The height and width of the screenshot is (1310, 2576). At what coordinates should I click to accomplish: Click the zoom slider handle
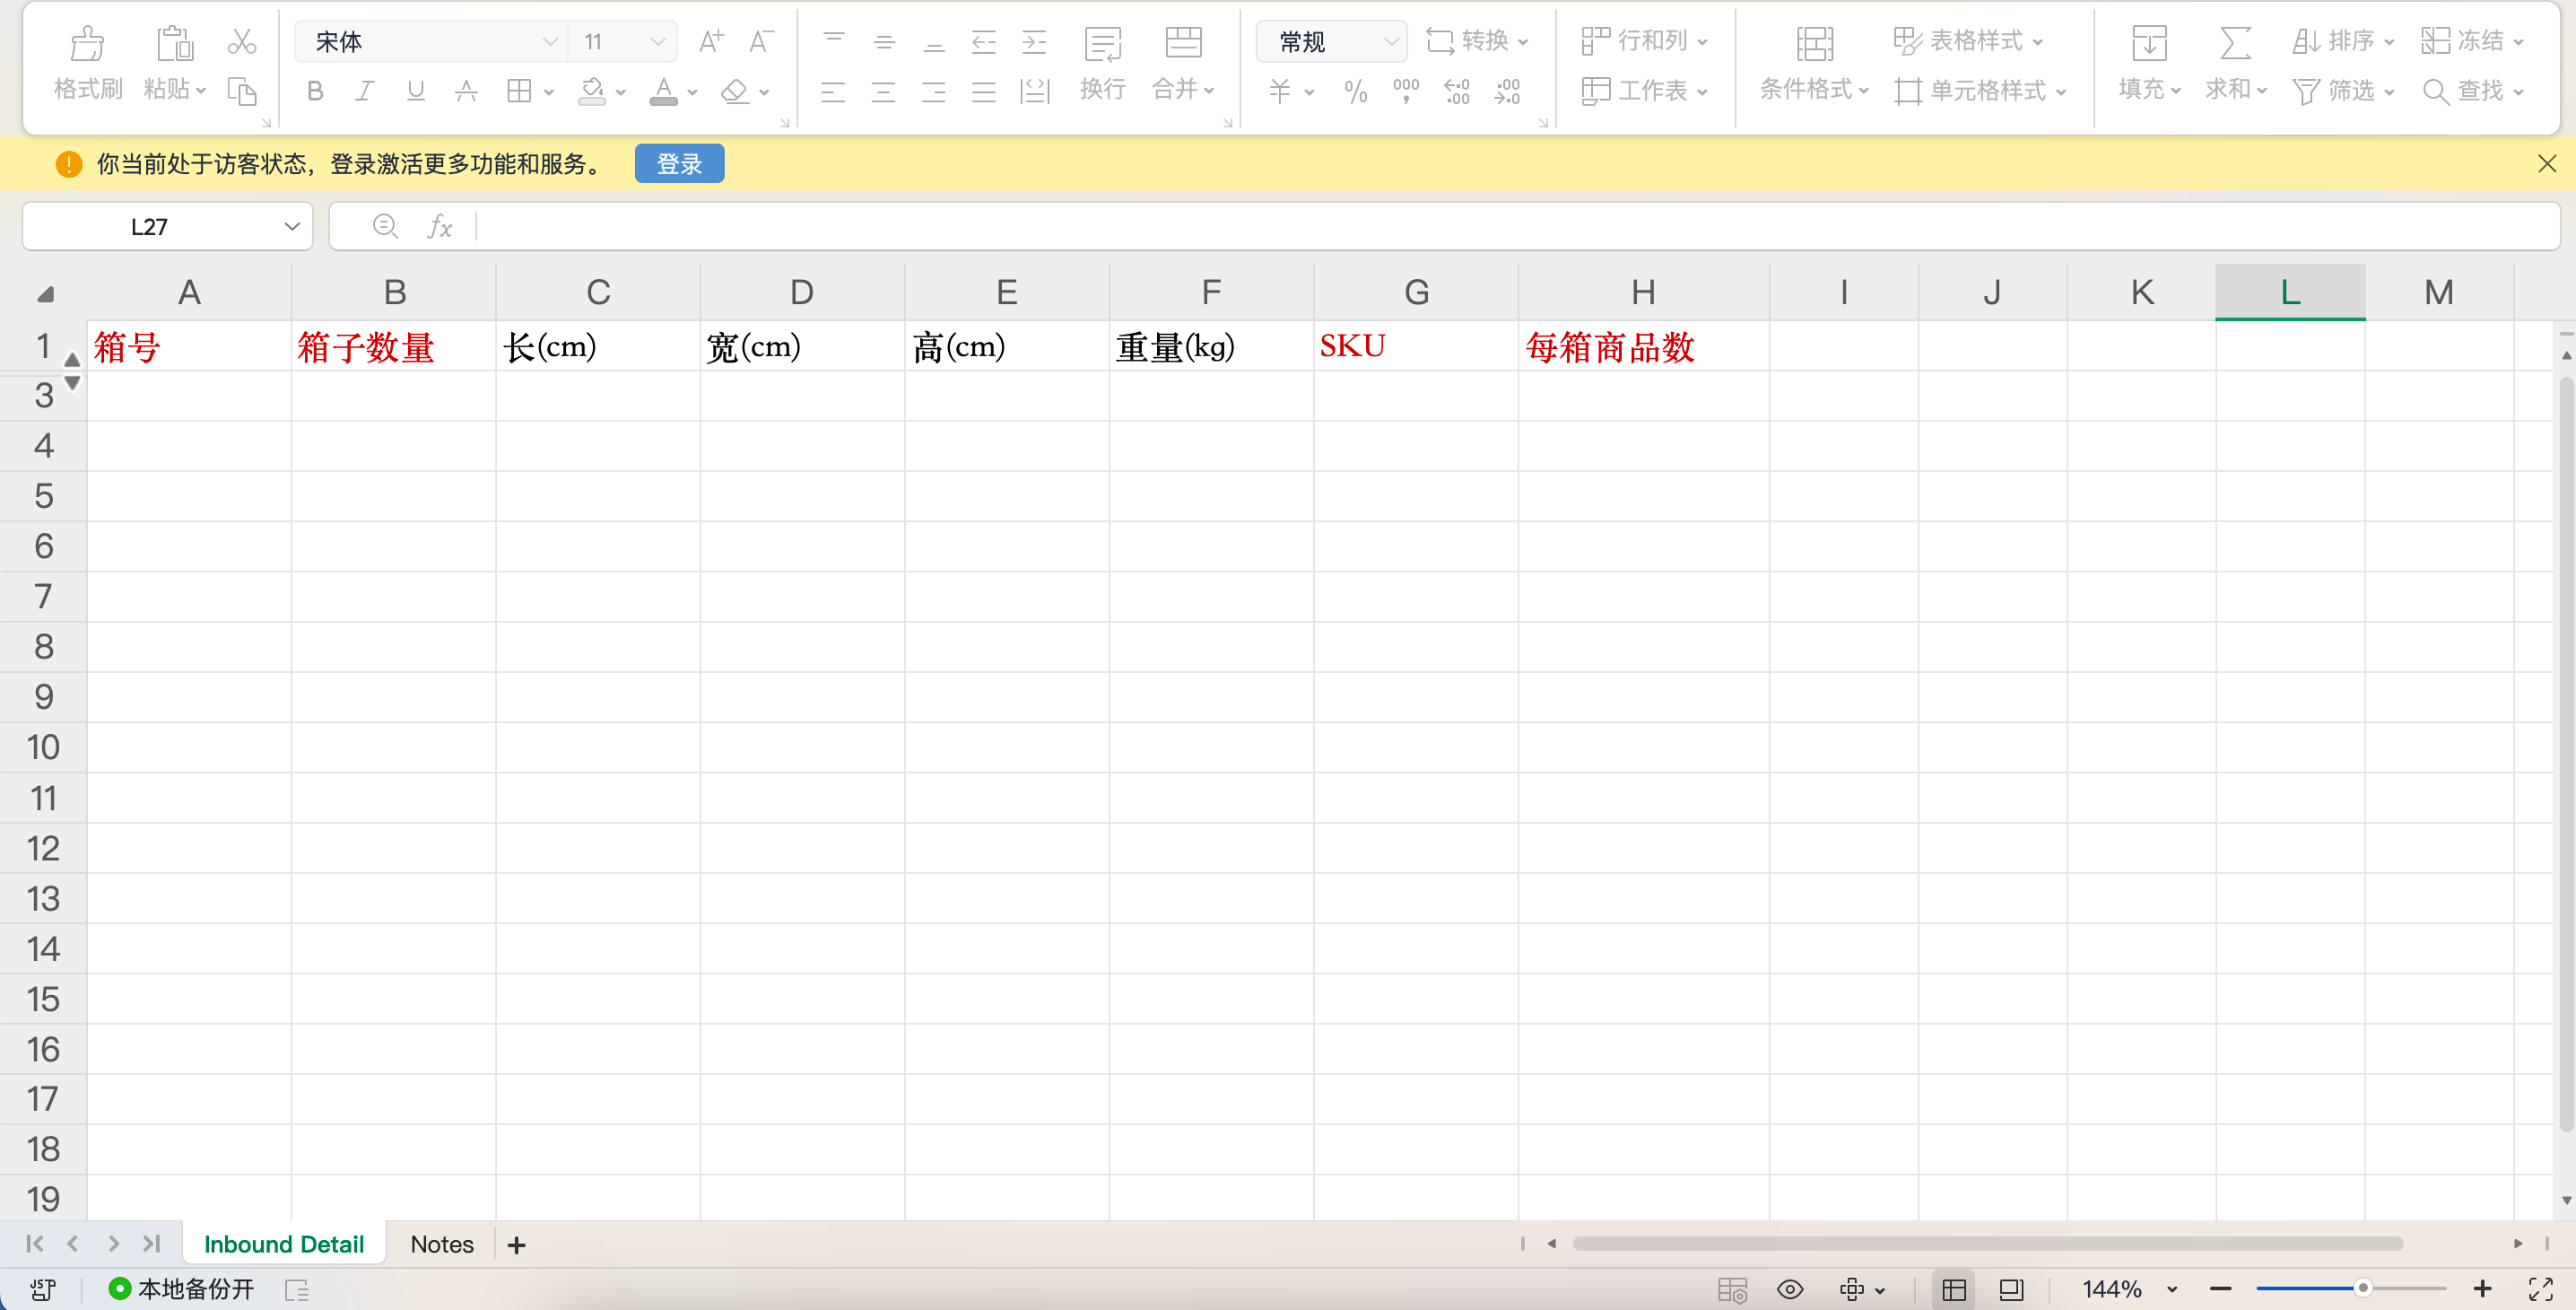tap(2362, 1288)
